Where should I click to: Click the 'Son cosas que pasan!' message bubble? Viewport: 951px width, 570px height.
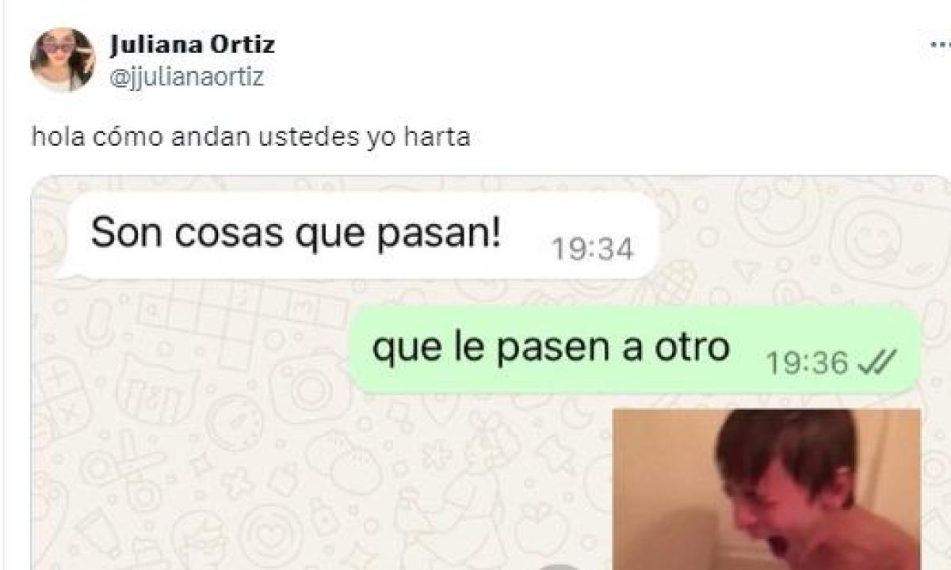[362, 236]
